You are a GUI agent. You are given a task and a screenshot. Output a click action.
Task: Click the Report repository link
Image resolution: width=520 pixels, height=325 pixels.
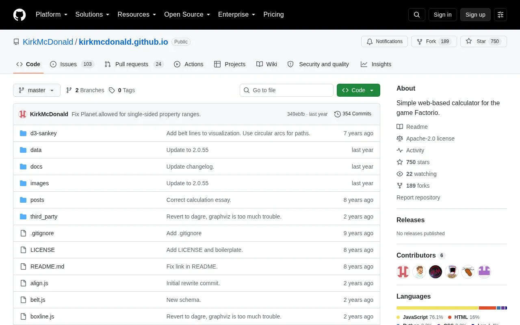click(418, 197)
